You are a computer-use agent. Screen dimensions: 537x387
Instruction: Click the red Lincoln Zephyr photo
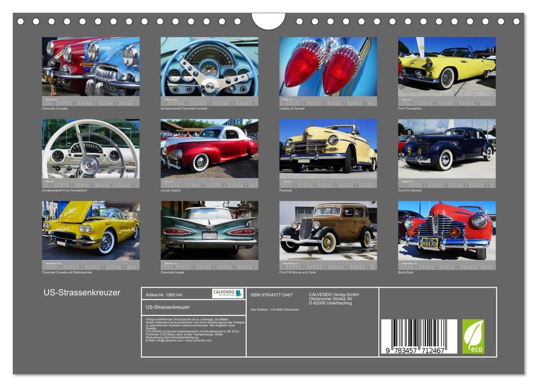click(x=209, y=148)
